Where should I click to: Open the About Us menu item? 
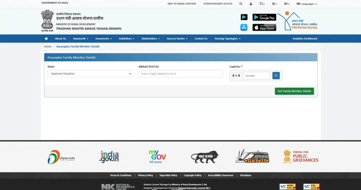pyautogui.click(x=60, y=39)
